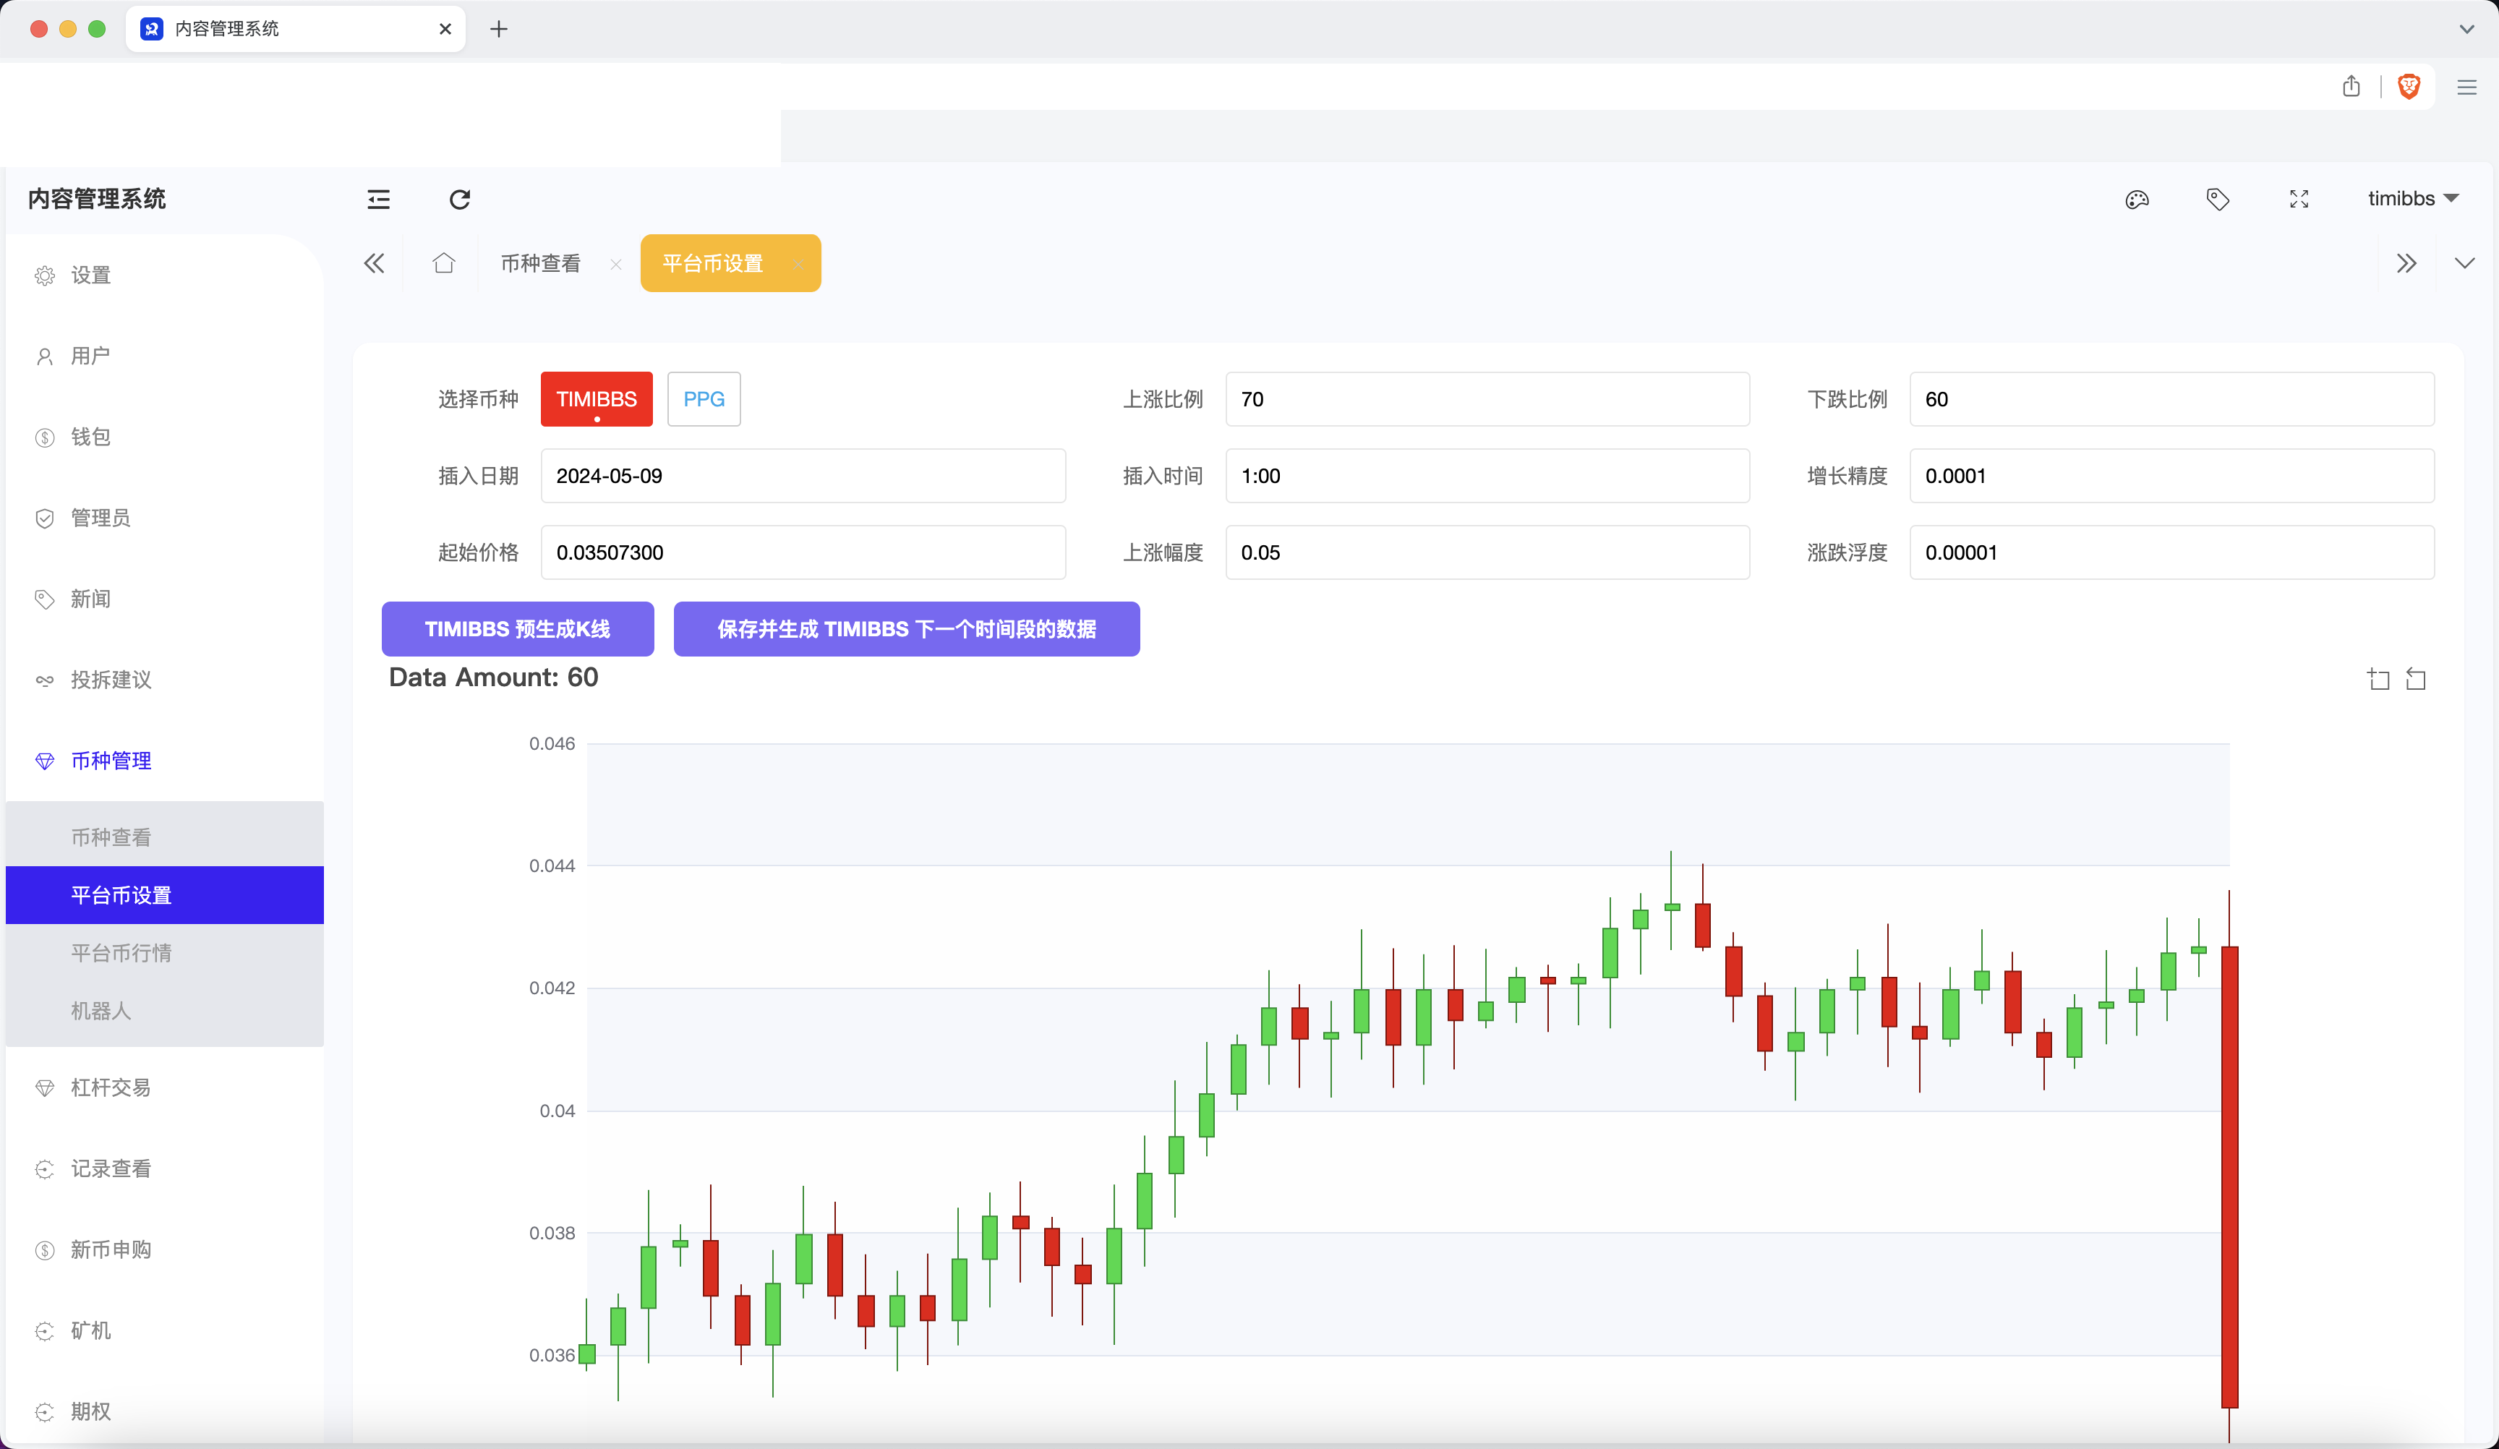Click the chart zoom reset icon

pos(2417,680)
